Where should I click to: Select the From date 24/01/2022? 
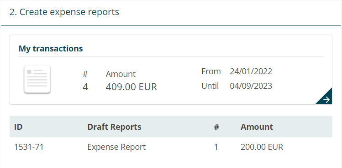[251, 71]
